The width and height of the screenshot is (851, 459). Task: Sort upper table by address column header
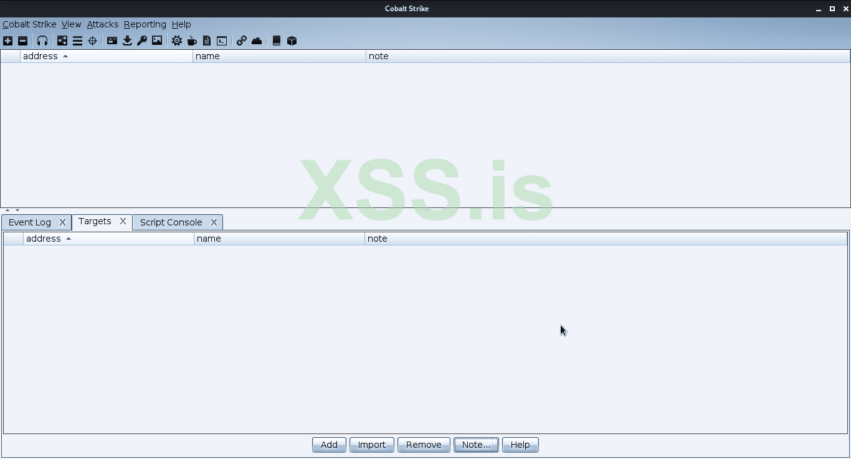pyautogui.click(x=107, y=56)
